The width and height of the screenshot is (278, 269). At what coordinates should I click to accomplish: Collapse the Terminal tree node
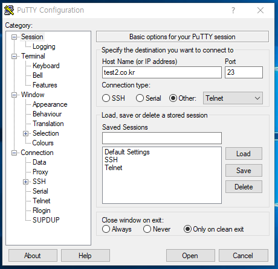[x=14, y=56]
